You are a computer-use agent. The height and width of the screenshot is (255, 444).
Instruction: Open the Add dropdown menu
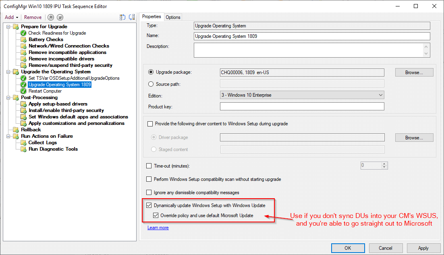point(12,17)
